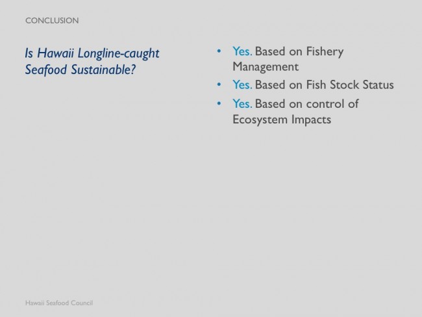Click the third bullet point dot
The height and width of the screenshot is (317, 422).
219,103
